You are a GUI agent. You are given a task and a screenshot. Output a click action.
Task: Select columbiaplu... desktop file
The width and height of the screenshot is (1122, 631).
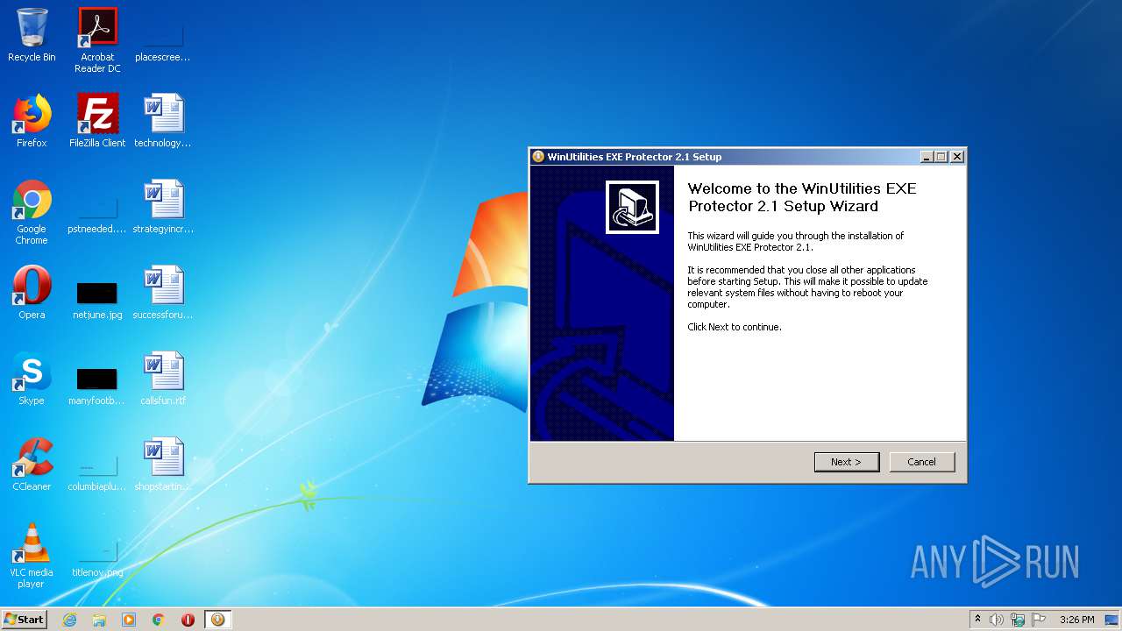point(97,471)
